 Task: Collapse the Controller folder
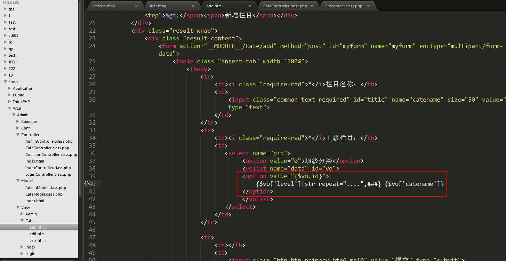pyautogui.click(x=18, y=135)
